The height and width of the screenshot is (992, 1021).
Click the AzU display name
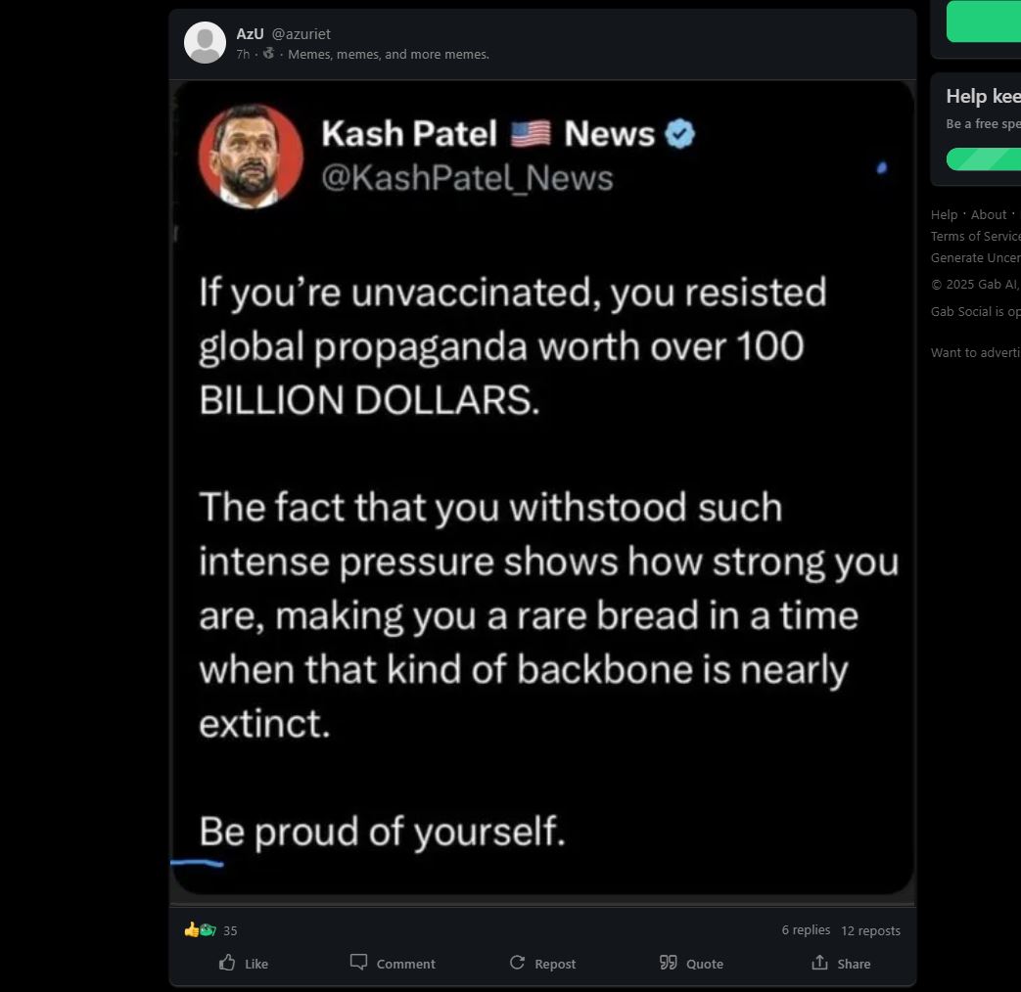(x=250, y=33)
